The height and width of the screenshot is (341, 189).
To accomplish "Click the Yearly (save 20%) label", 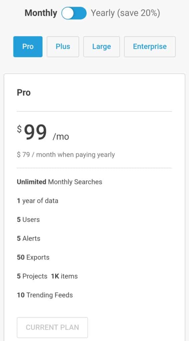I will tap(125, 13).
